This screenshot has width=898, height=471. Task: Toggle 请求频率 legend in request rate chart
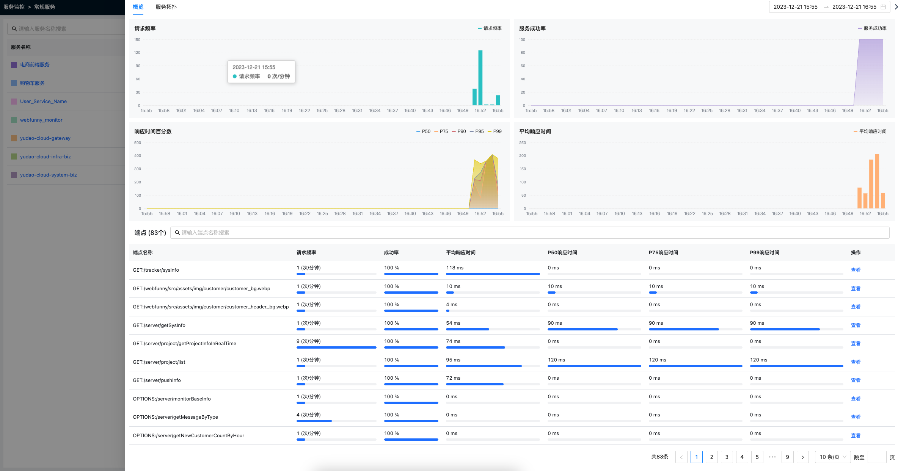[x=490, y=28]
